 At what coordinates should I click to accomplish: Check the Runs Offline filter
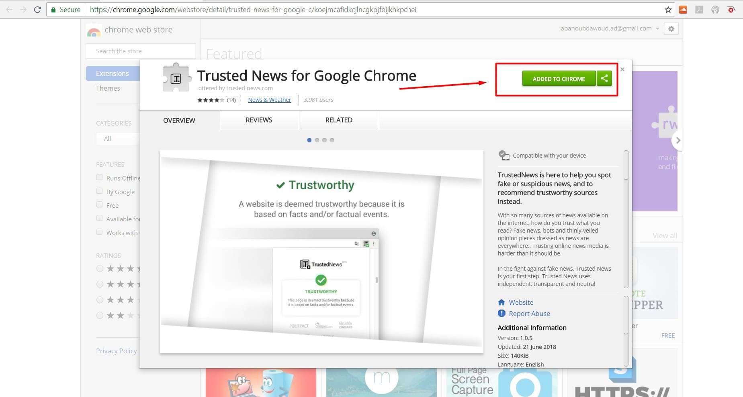(x=99, y=177)
